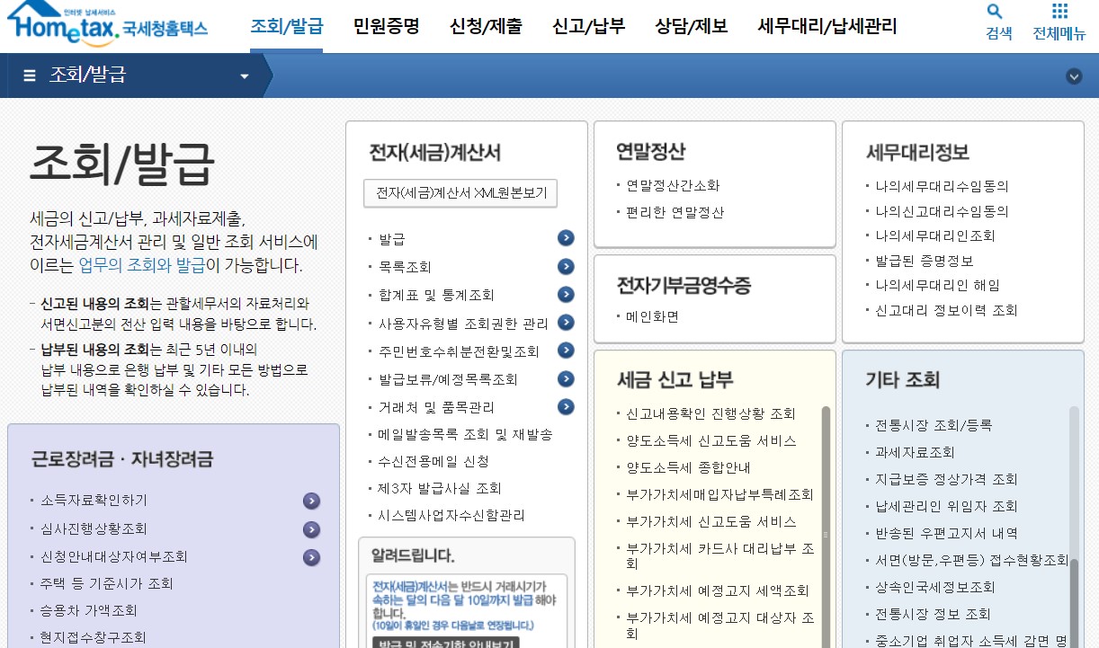Open 납세관리인 위임자 조회 link
This screenshot has height=648, width=1099.
pos(947,506)
